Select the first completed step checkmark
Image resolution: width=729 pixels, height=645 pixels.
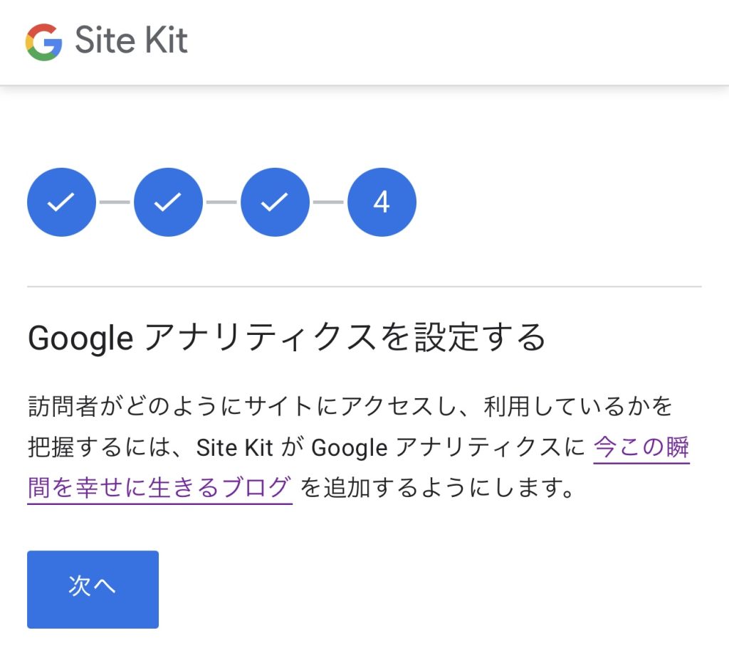[x=61, y=202]
